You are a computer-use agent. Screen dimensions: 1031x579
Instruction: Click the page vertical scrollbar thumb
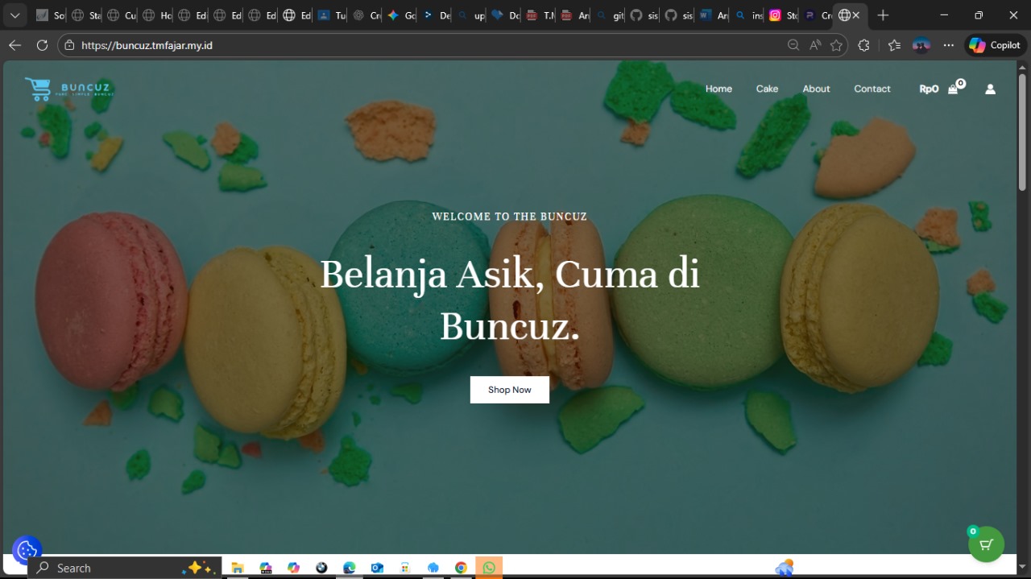1022,133
